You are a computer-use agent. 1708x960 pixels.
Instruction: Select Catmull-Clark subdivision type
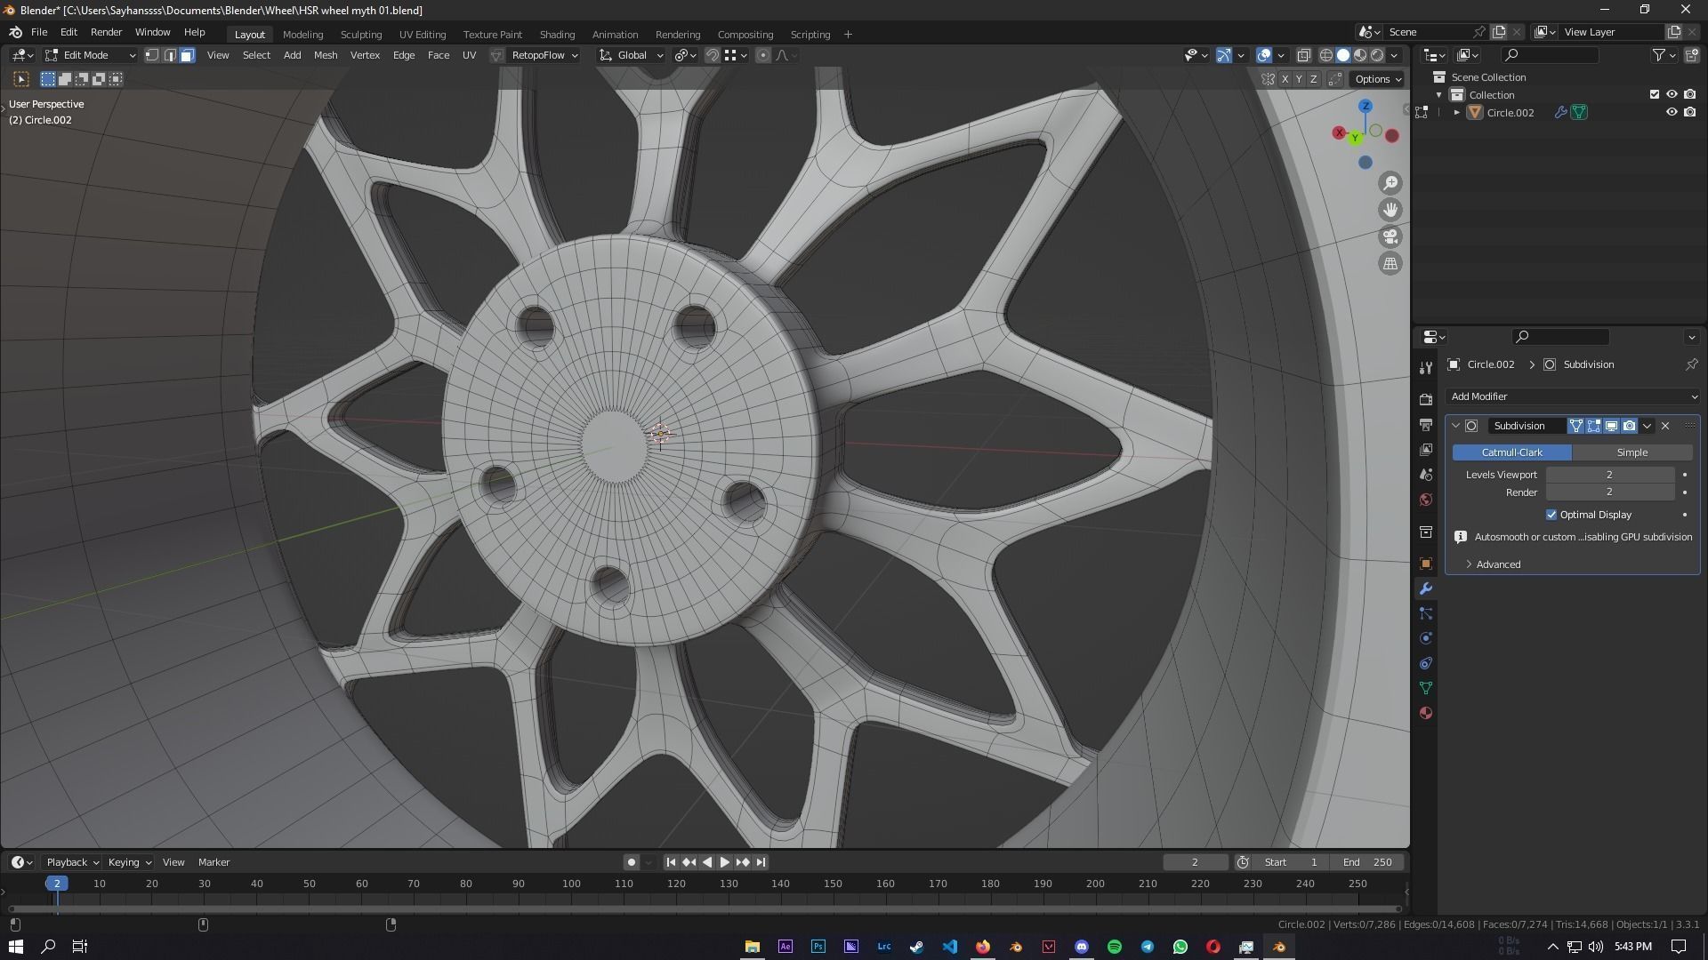(x=1511, y=452)
